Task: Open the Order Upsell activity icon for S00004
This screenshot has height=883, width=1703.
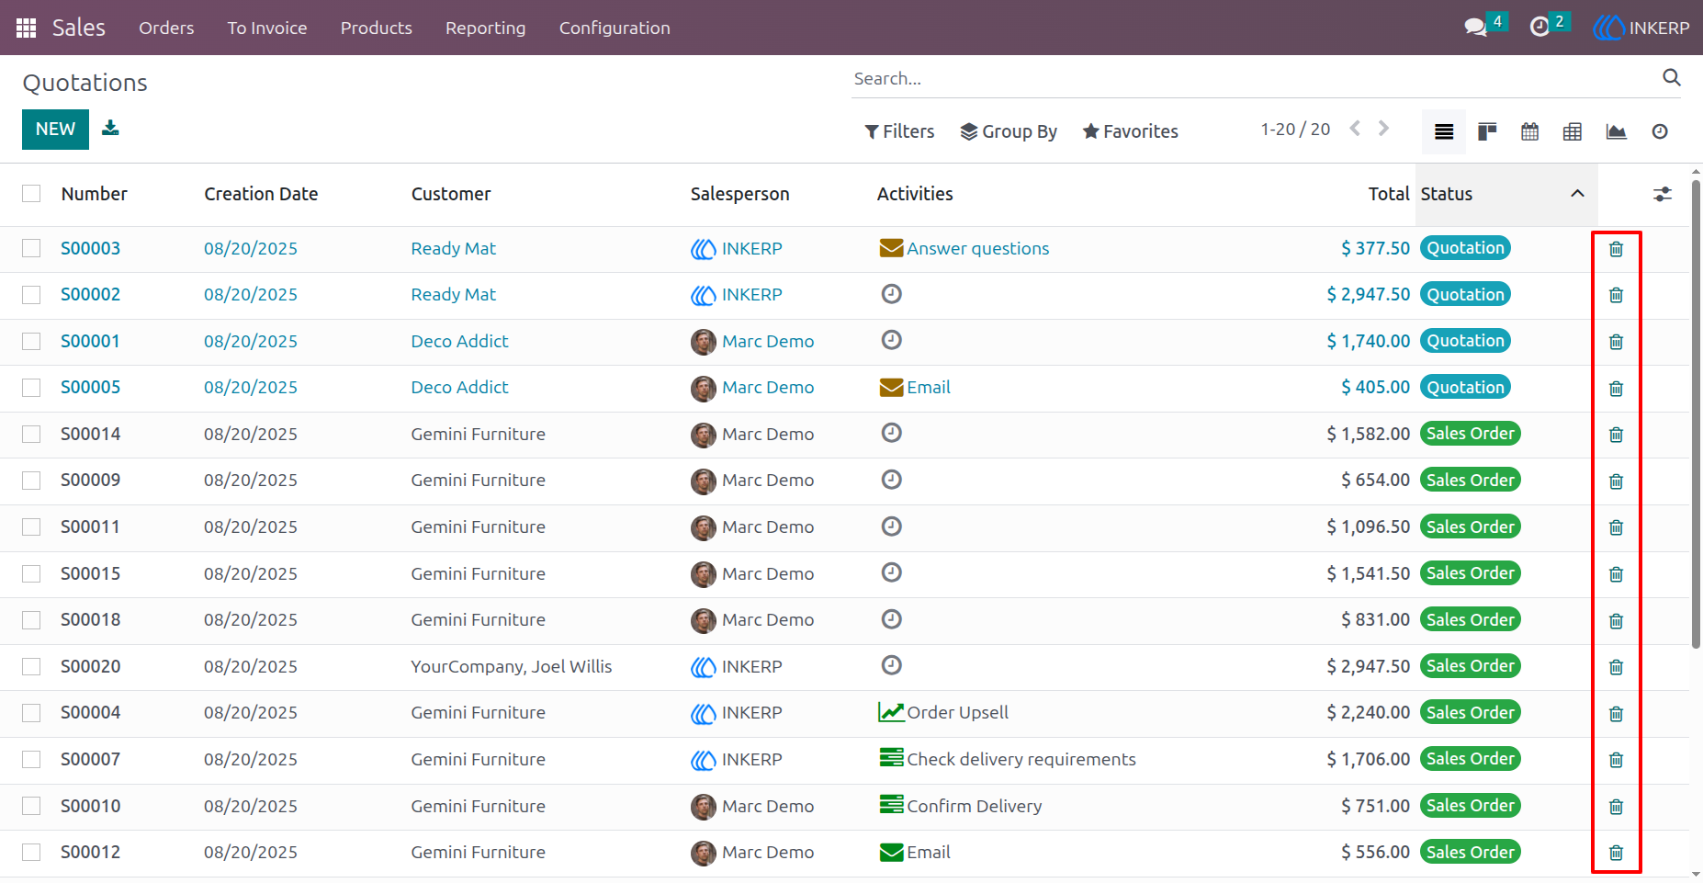Action: coord(891,712)
